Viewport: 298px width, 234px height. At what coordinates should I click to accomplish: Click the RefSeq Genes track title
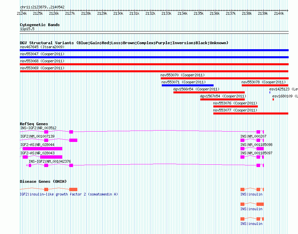(34, 124)
